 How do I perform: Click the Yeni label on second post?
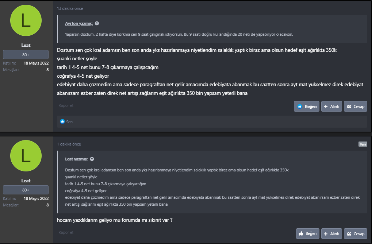tap(363, 144)
